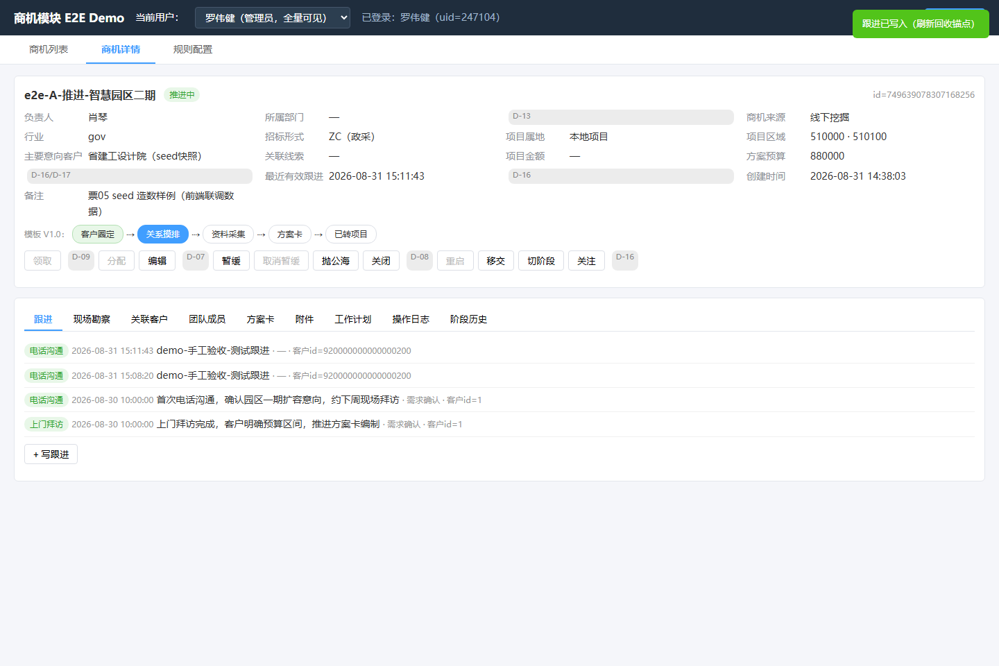The height and width of the screenshot is (666, 999).
Task: Click the 关注 button
Action: click(x=587, y=261)
